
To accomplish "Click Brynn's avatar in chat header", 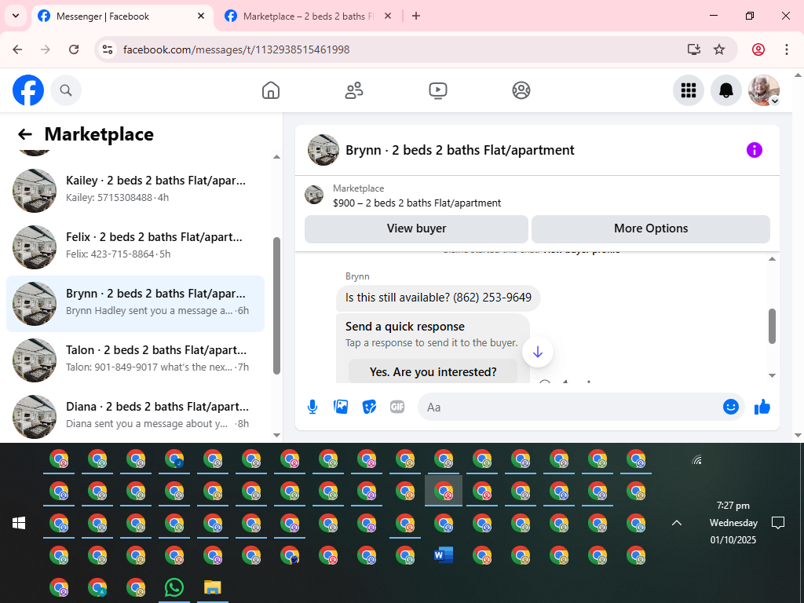I will point(323,150).
